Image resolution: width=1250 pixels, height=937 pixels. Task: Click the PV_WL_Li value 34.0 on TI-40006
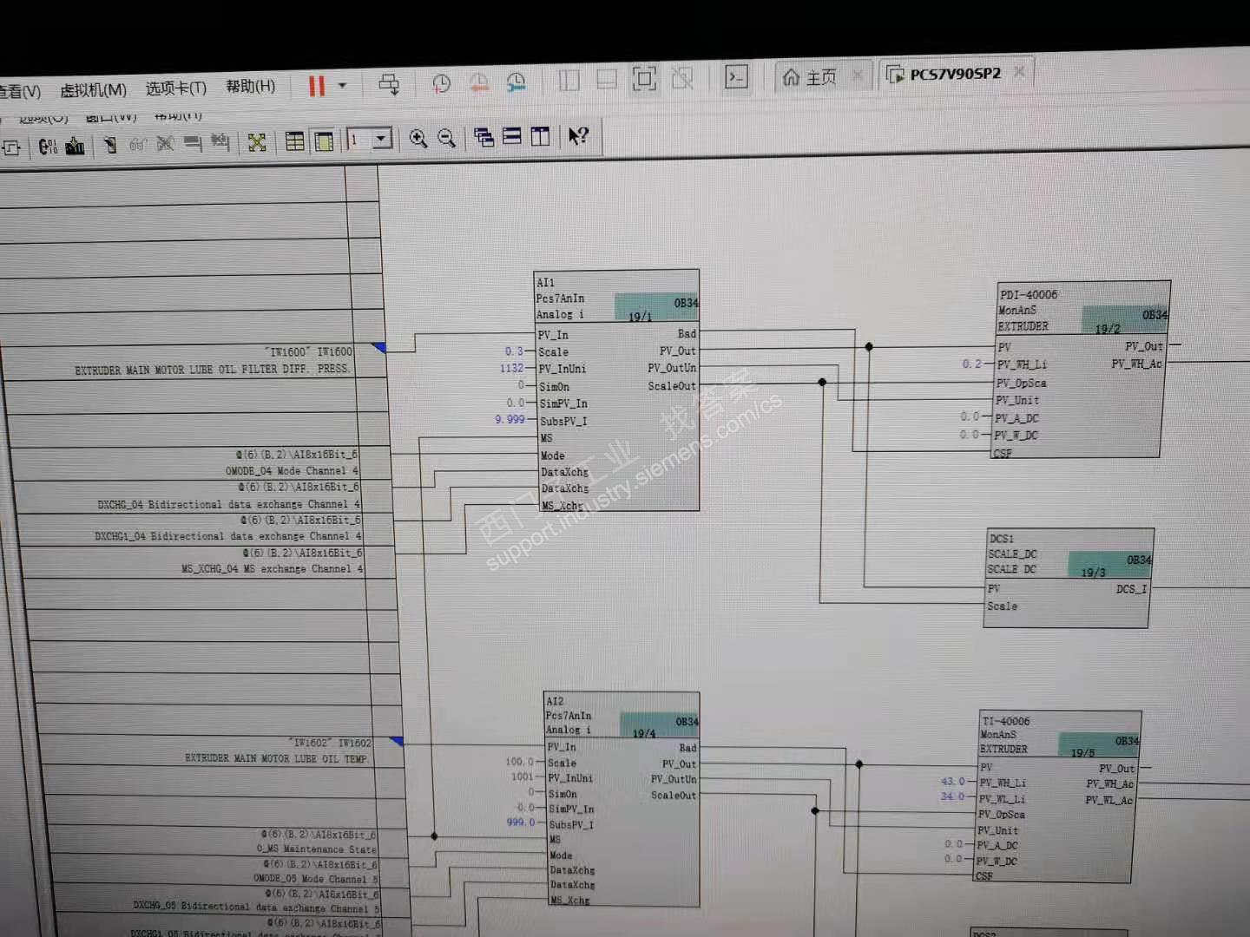952,796
